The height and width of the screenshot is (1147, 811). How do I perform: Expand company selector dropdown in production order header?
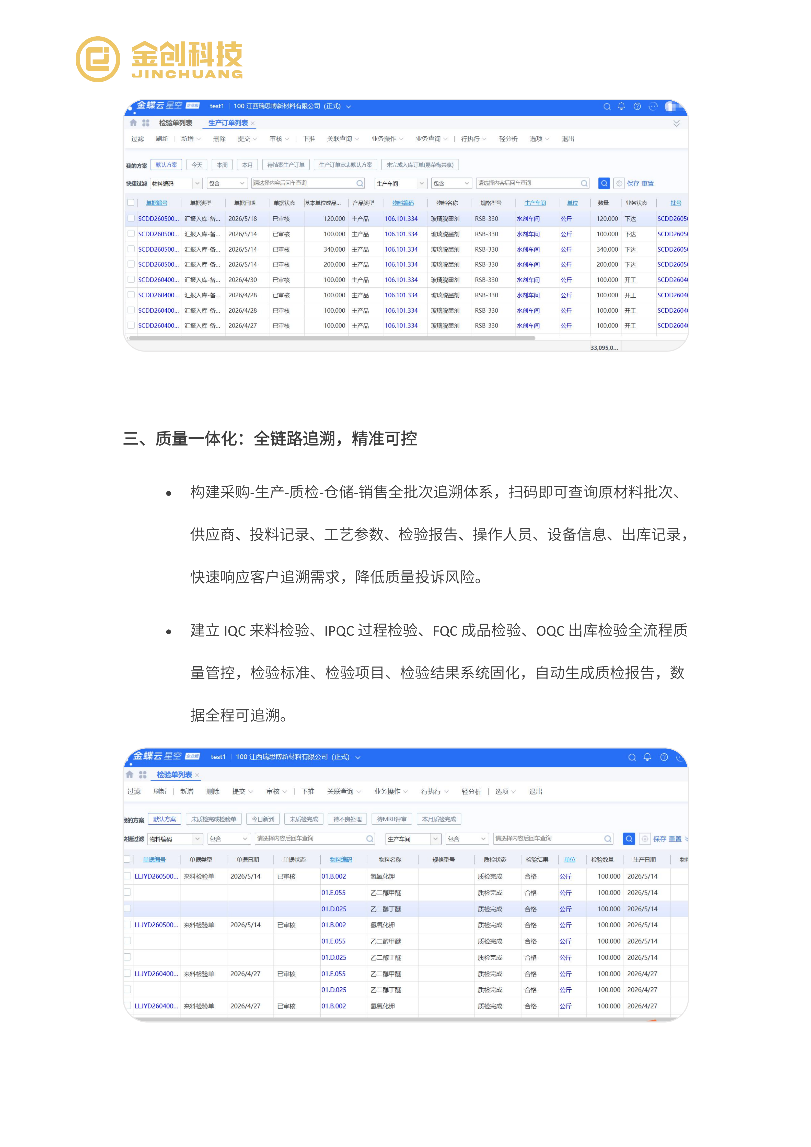pos(348,107)
